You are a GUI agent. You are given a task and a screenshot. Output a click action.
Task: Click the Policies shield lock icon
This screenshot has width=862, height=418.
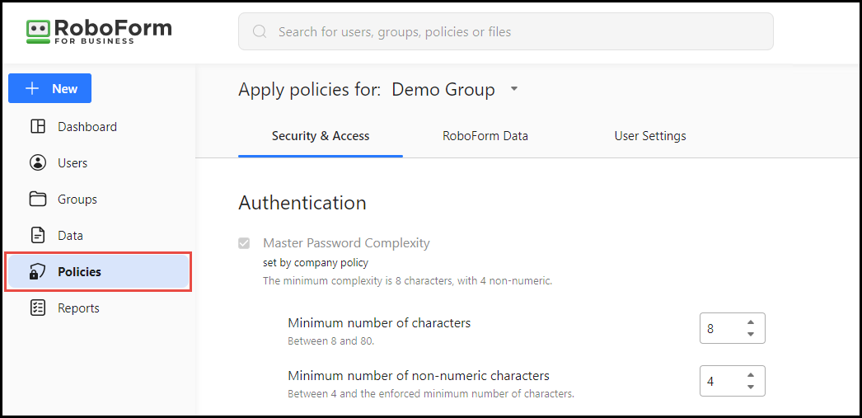[37, 272]
